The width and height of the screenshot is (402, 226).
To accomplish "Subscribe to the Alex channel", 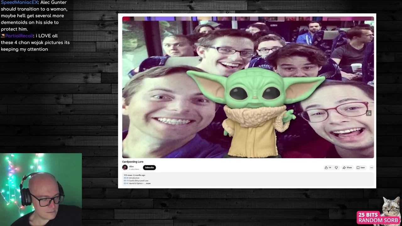I will pos(149,168).
